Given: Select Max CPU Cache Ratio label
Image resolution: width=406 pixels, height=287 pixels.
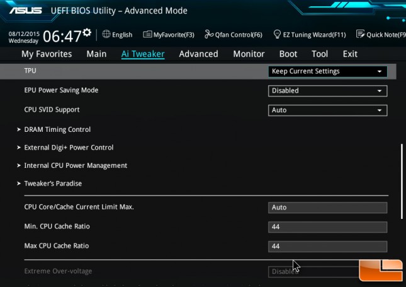Looking at the screenshot, I should pos(57,246).
